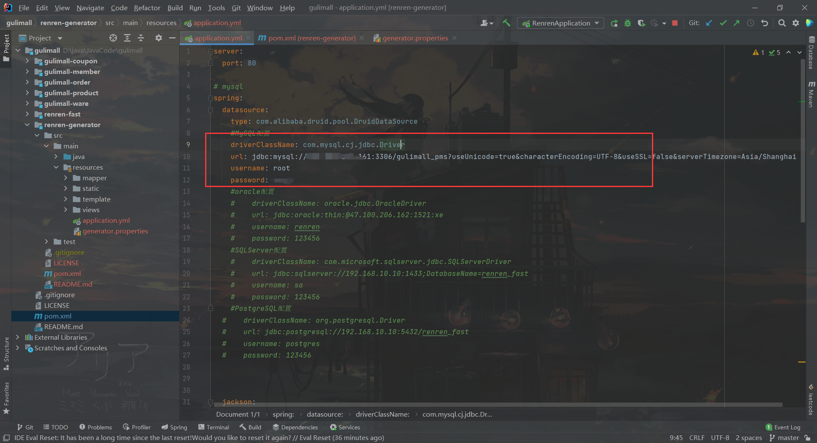Click the master Git branch widget
The width and height of the screenshot is (817, 443).
point(784,438)
